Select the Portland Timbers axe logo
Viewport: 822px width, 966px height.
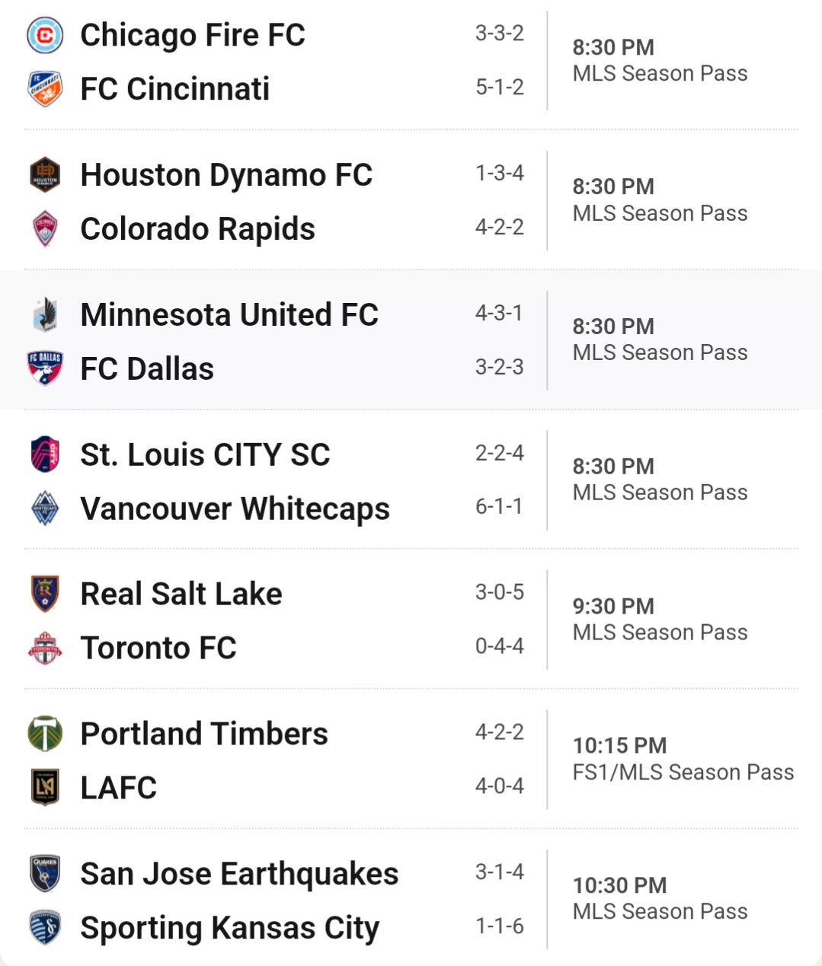[x=45, y=734]
